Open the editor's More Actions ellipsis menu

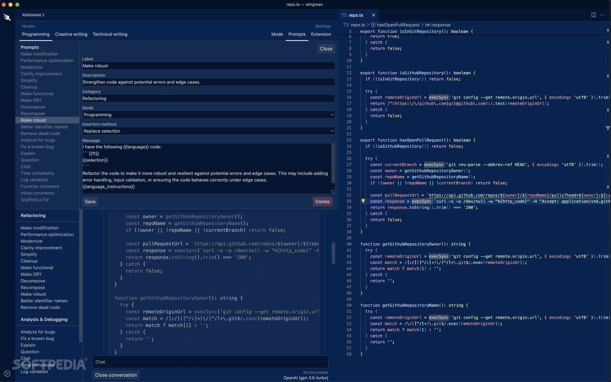[603, 15]
